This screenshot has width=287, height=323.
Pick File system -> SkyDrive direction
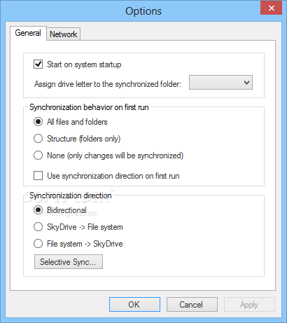38,244
